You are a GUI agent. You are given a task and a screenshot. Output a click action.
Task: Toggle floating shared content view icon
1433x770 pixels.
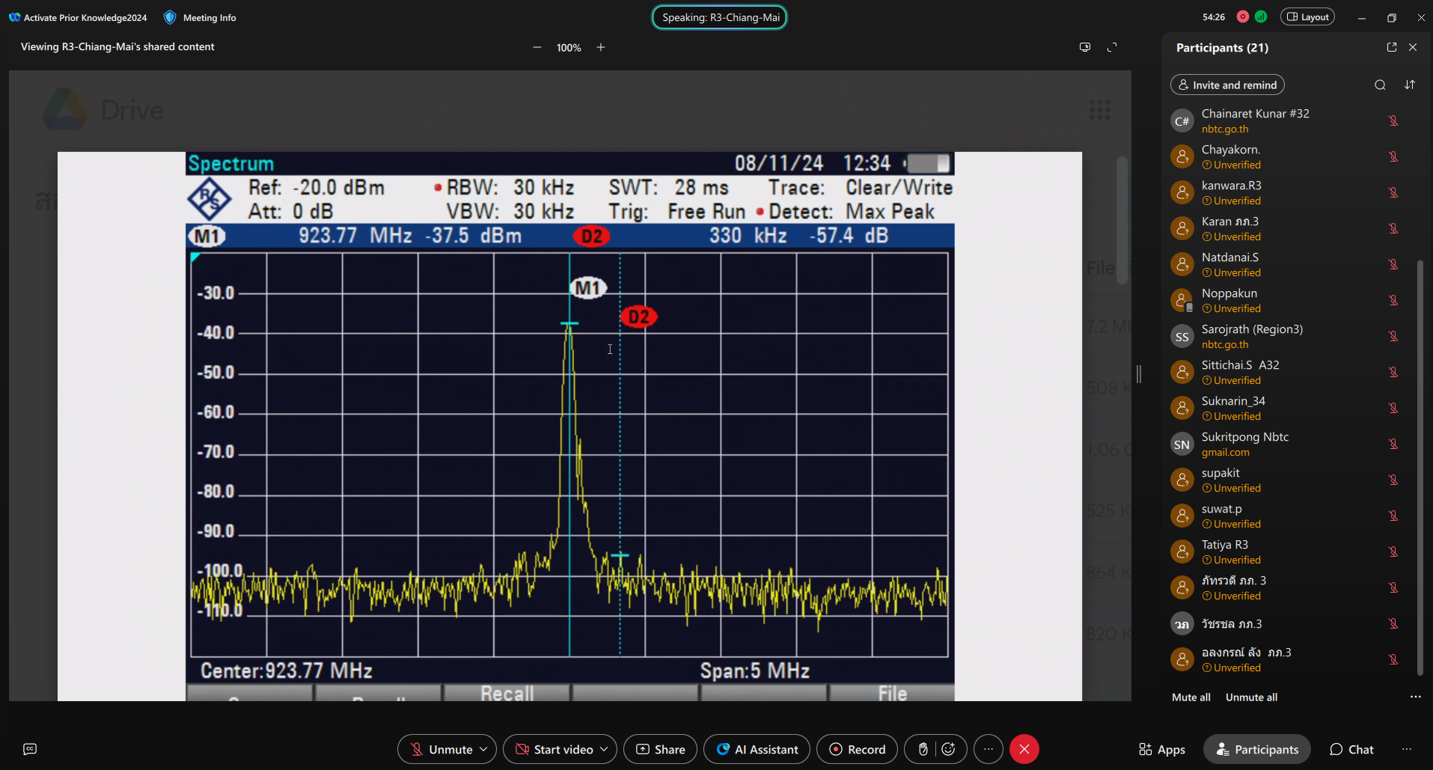click(1085, 47)
